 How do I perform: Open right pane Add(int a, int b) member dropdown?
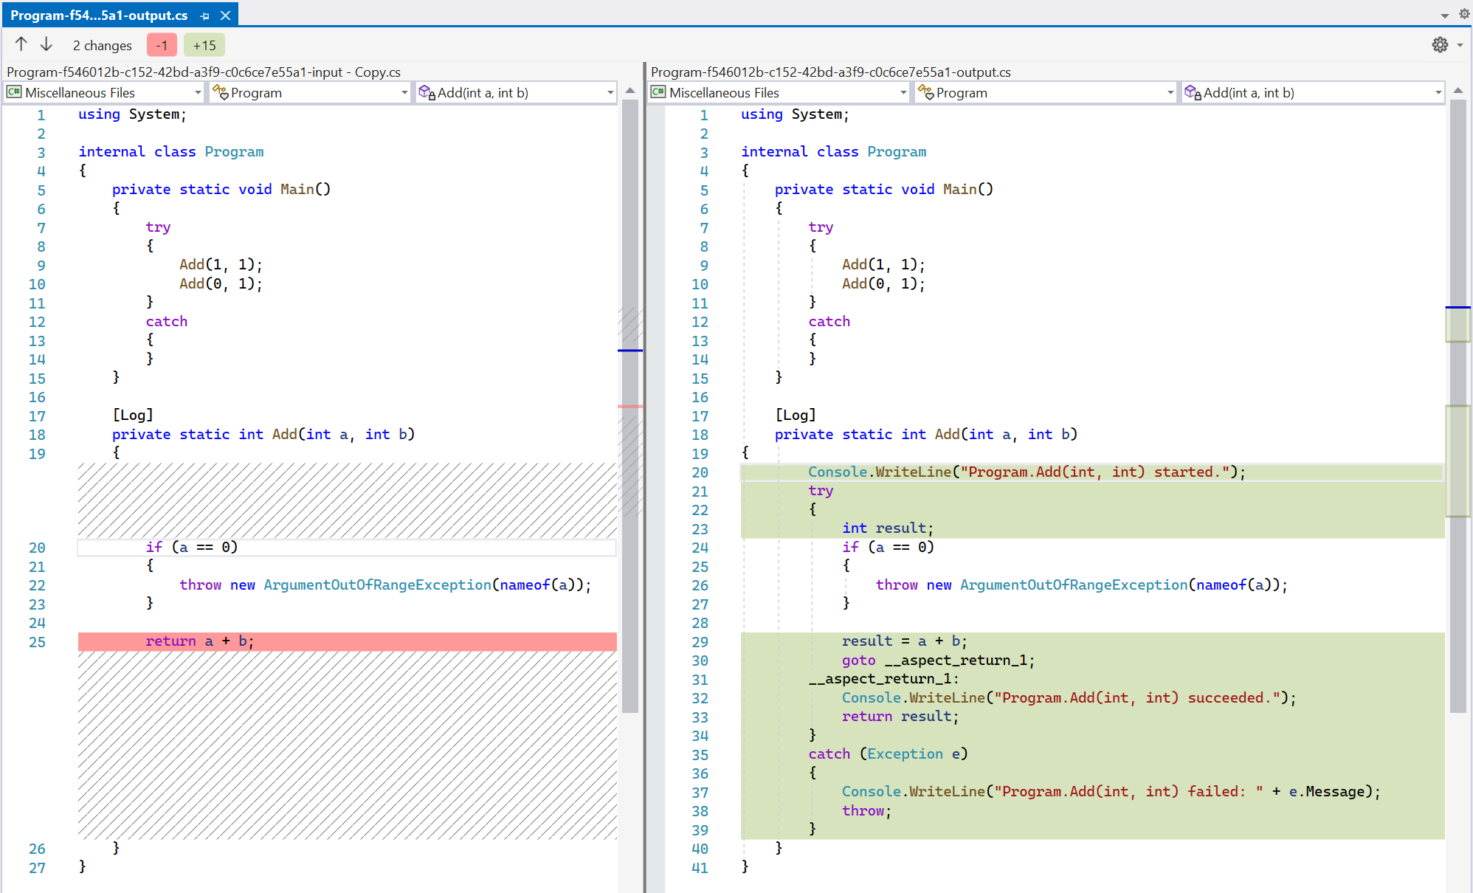1313,92
